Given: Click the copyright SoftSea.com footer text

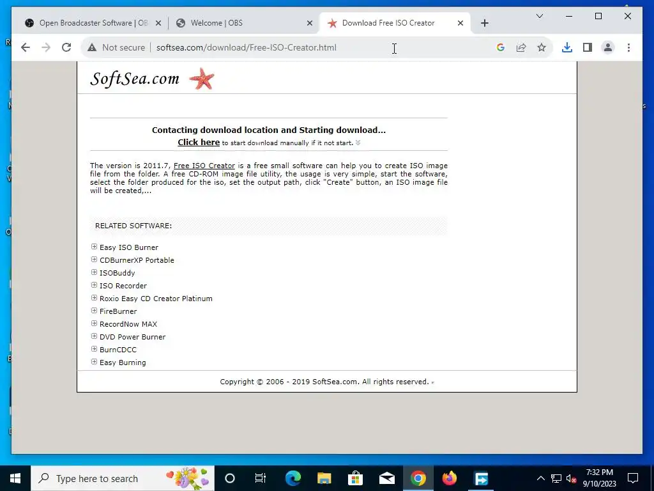Looking at the screenshot, I should pyautogui.click(x=324, y=382).
